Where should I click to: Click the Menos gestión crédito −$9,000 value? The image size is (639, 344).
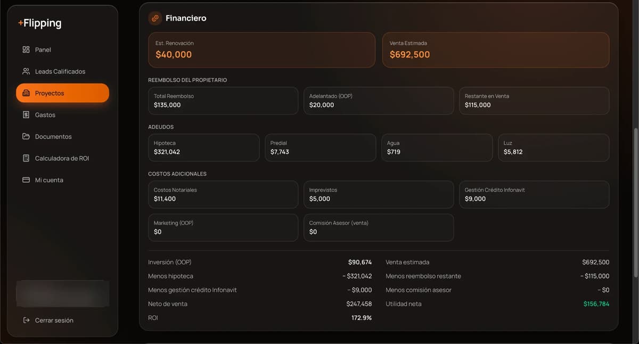click(x=360, y=290)
